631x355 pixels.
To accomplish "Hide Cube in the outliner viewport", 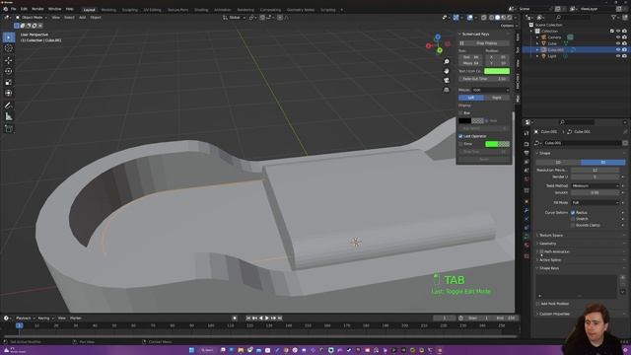I will pos(618,43).
